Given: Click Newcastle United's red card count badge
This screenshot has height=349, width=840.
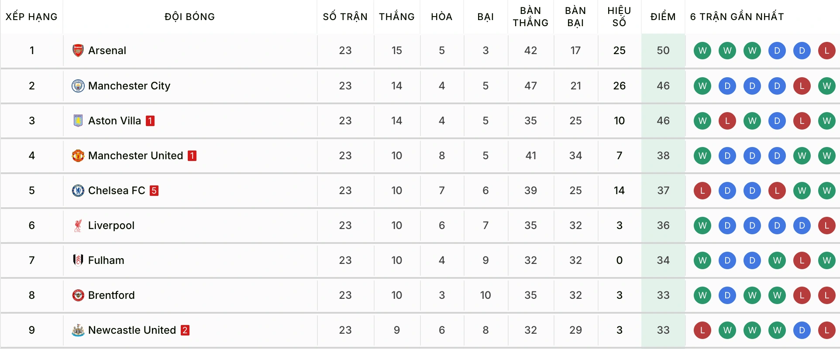Looking at the screenshot, I should point(185,330).
